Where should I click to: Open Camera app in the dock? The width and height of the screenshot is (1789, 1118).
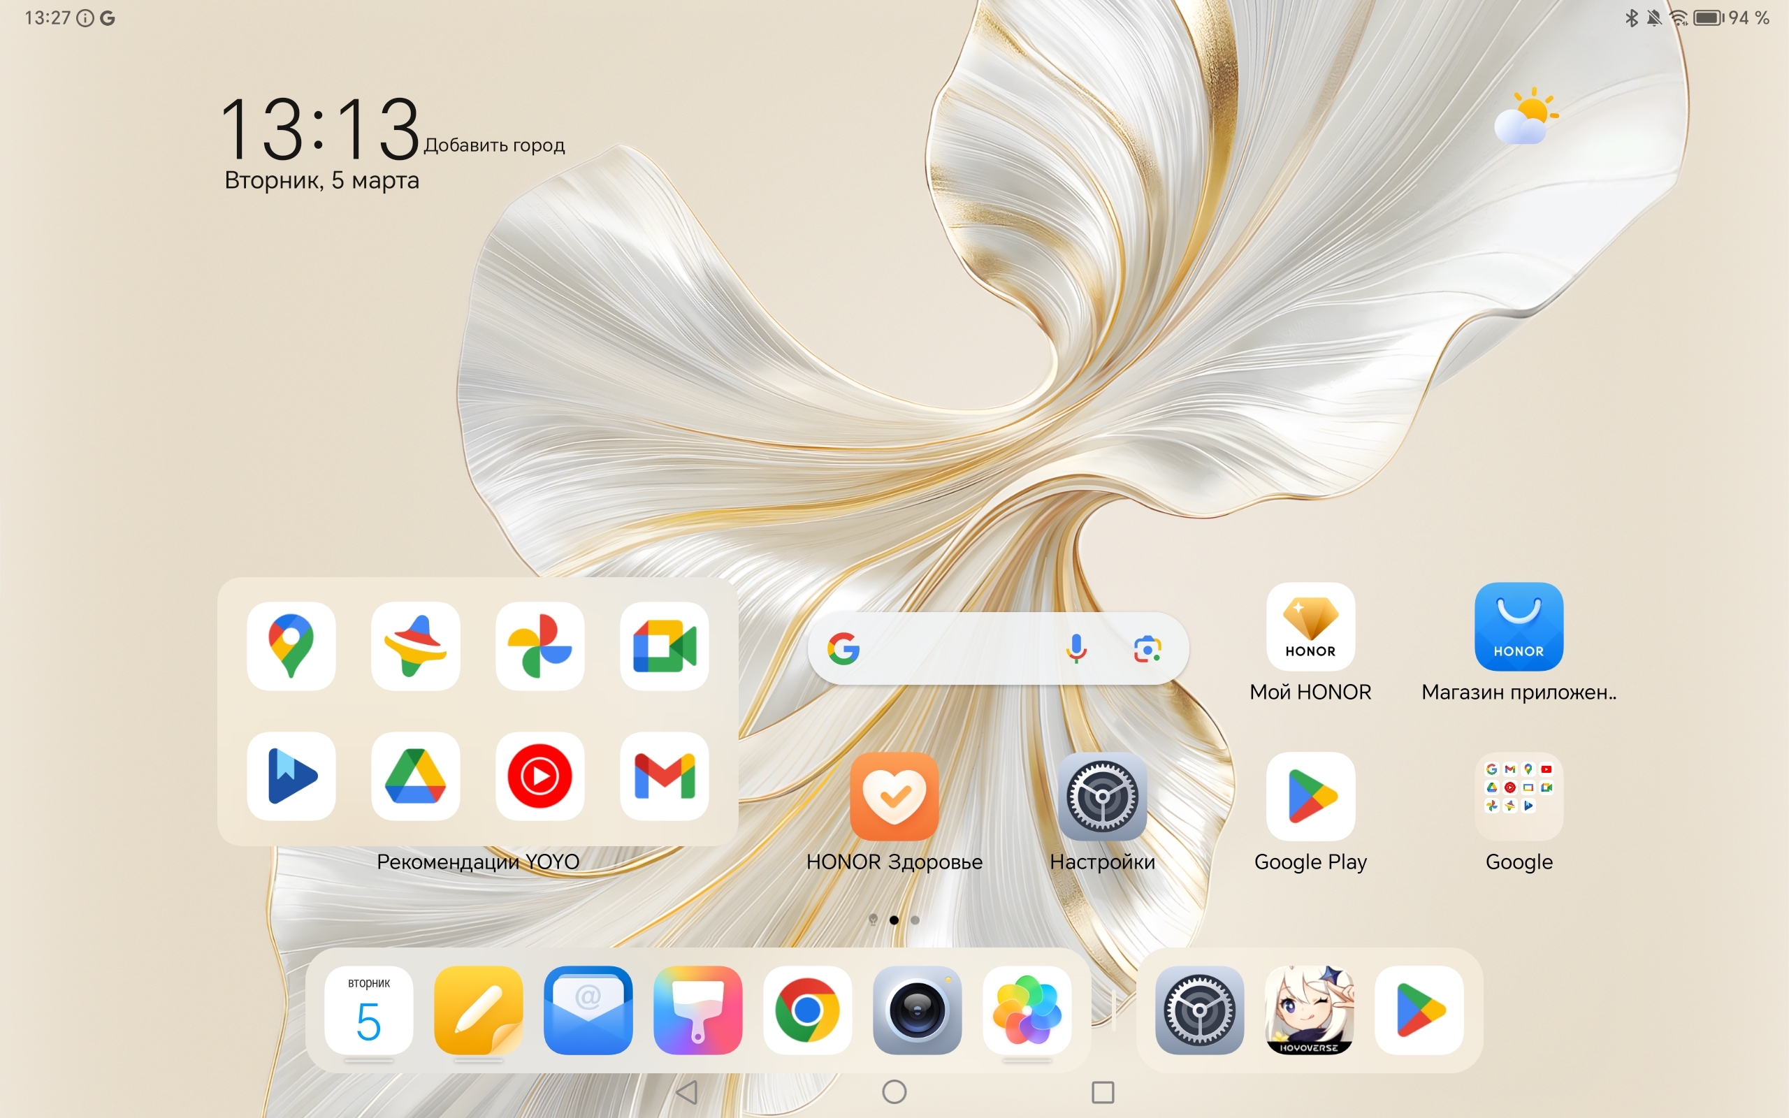pos(917,1009)
